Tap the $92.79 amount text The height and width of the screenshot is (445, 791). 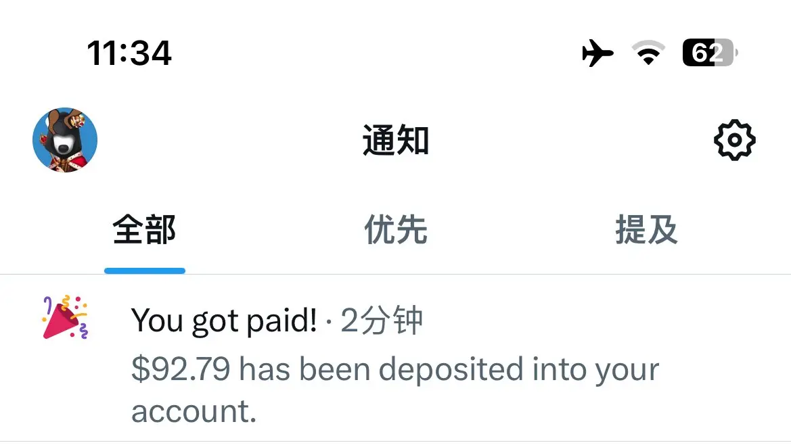click(x=181, y=369)
